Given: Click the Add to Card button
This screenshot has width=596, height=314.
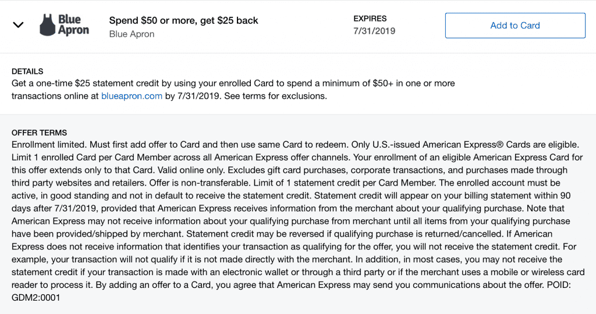Looking at the screenshot, I should [x=515, y=26].
